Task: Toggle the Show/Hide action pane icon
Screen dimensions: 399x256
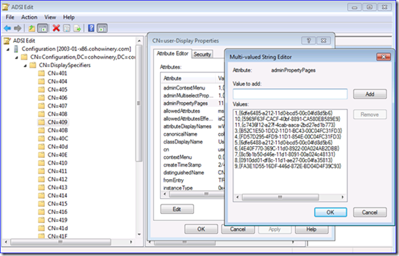Action: 102,28
